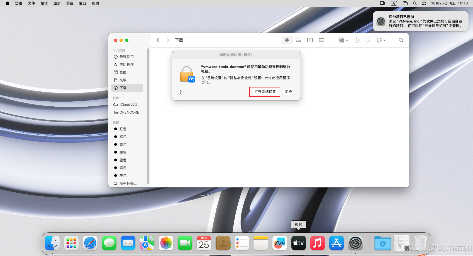Open Spotlight search in menu bar

point(415,3)
